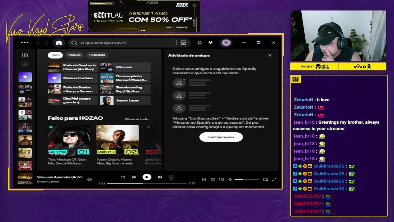
Task: Open 'Disc Mel campo grande rj' tile
Action: coord(73,101)
